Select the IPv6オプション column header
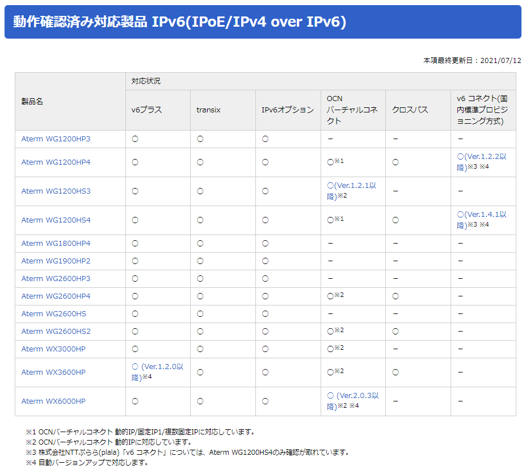This screenshot has height=473, width=526. click(288, 110)
